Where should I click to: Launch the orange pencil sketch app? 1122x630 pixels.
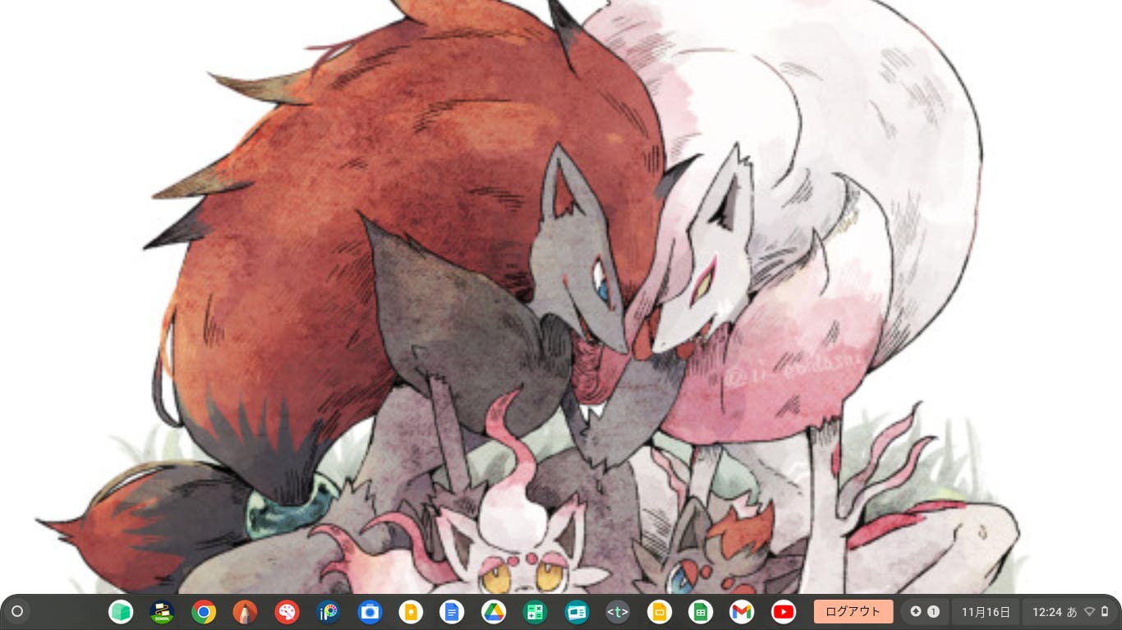[245, 612]
